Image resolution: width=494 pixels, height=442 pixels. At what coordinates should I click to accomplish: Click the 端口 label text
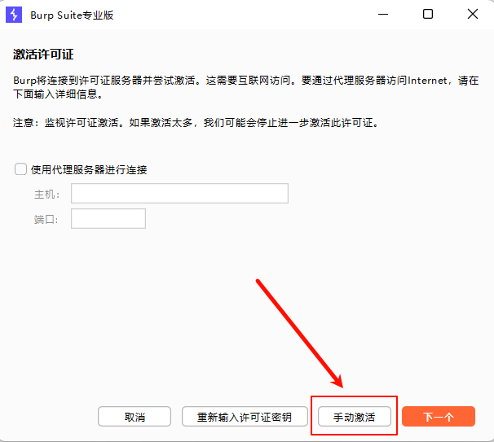pyautogui.click(x=46, y=219)
